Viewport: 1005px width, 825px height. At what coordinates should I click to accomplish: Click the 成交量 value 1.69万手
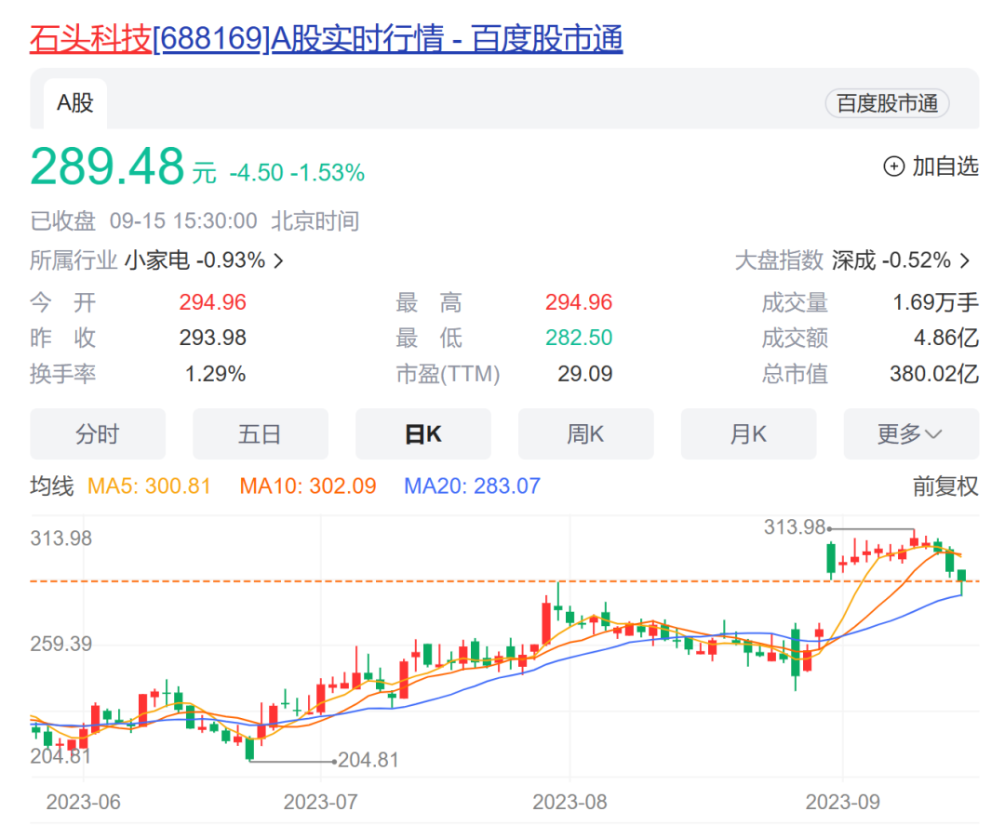point(936,302)
